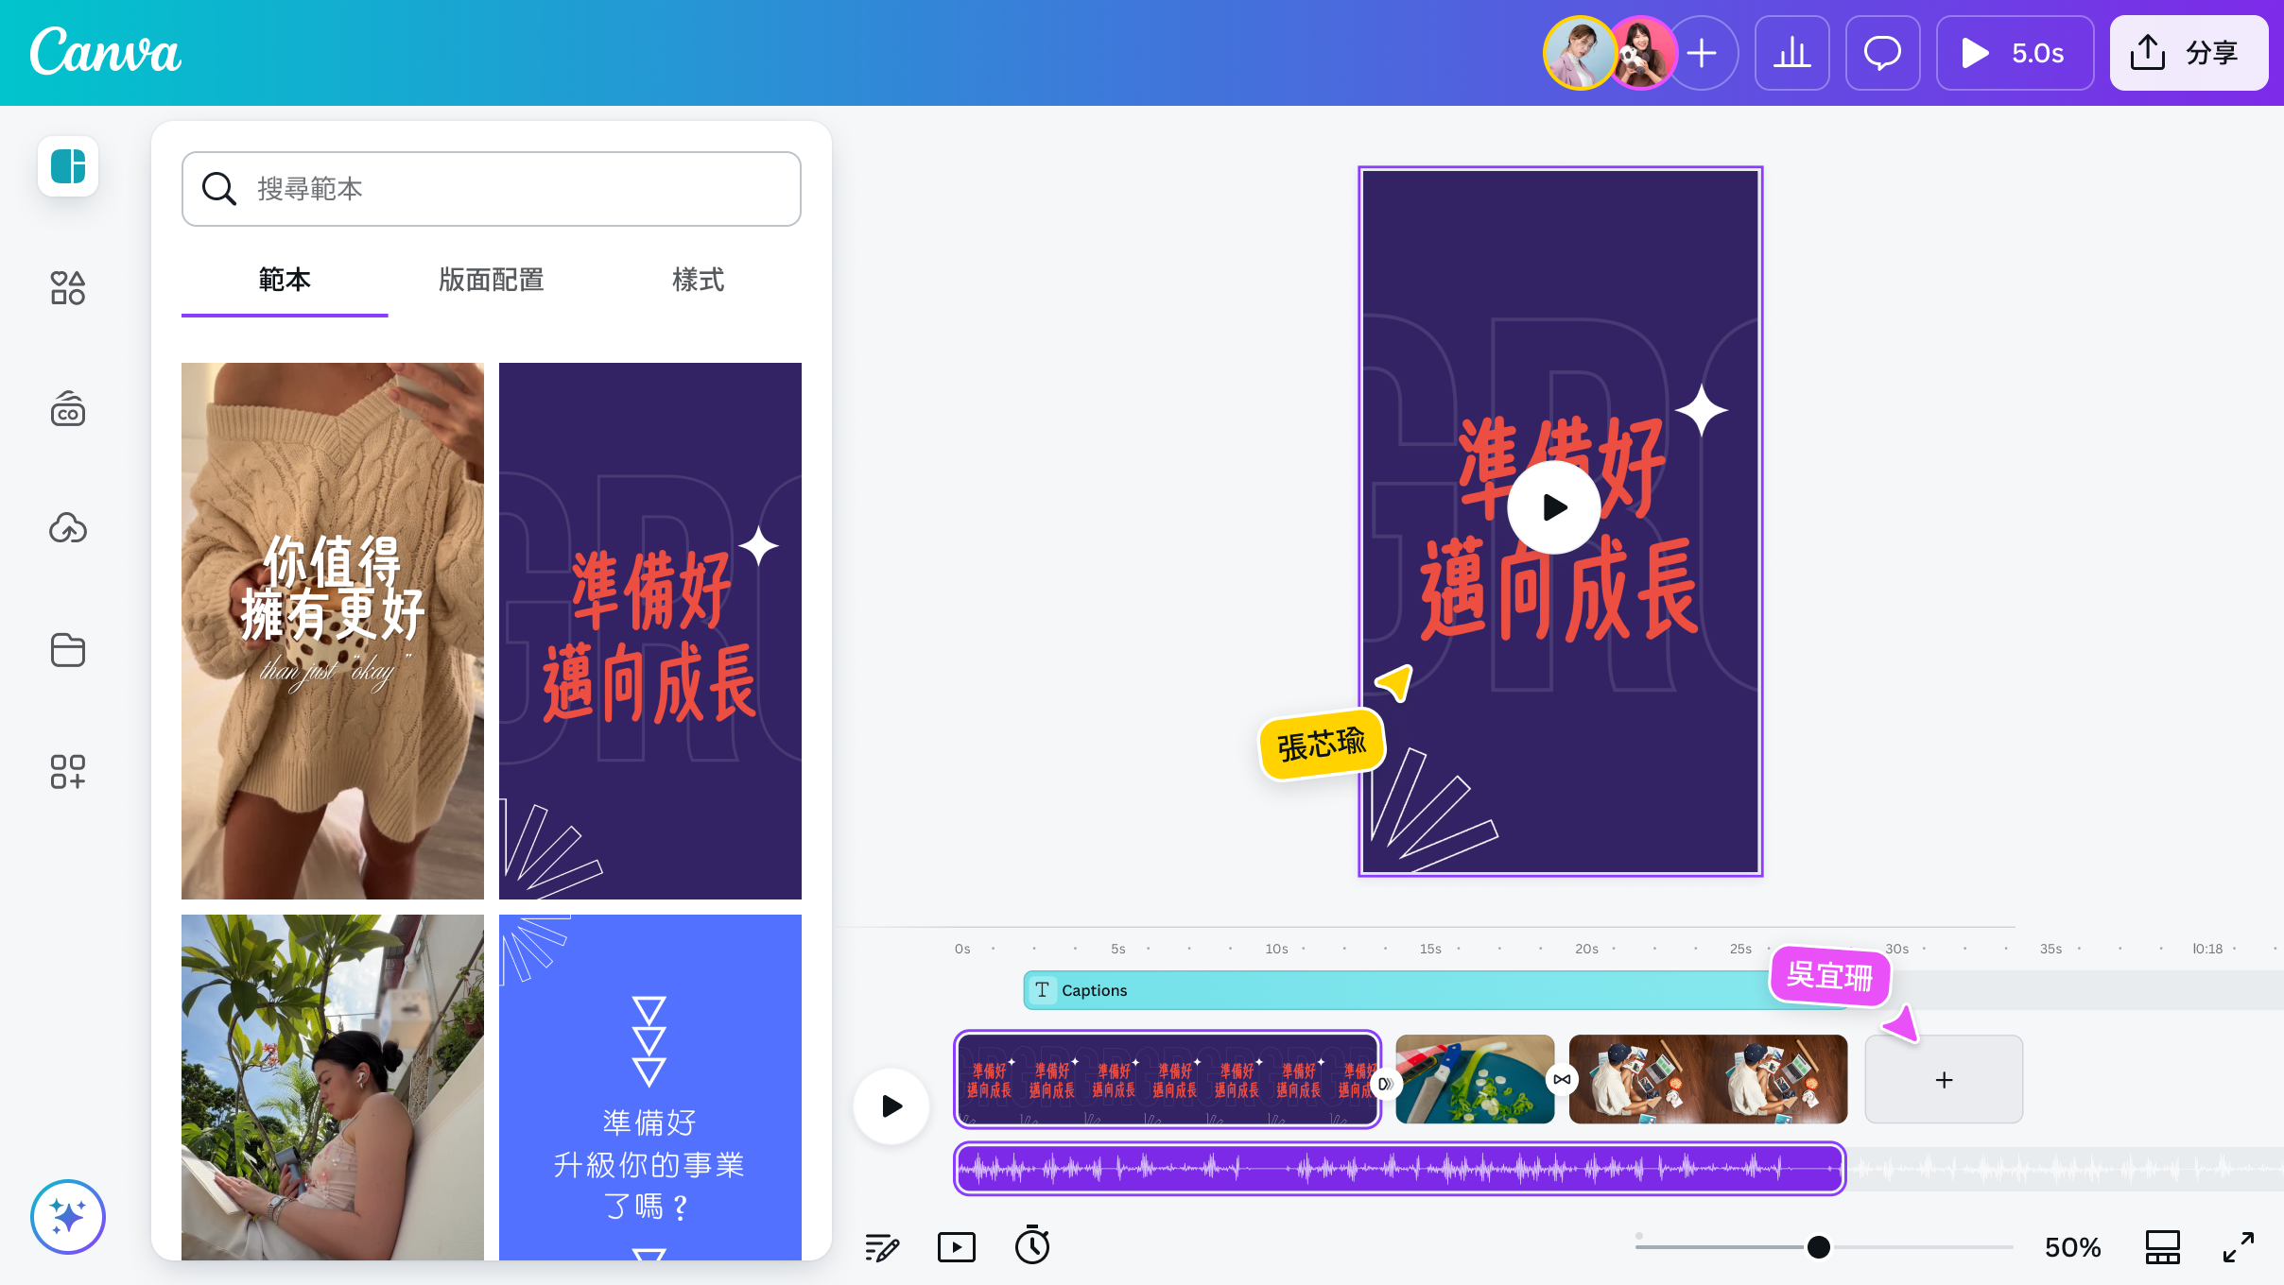Select the blue 升級你的事業 template thumbnail
The height and width of the screenshot is (1285, 2284).
coord(650,1087)
